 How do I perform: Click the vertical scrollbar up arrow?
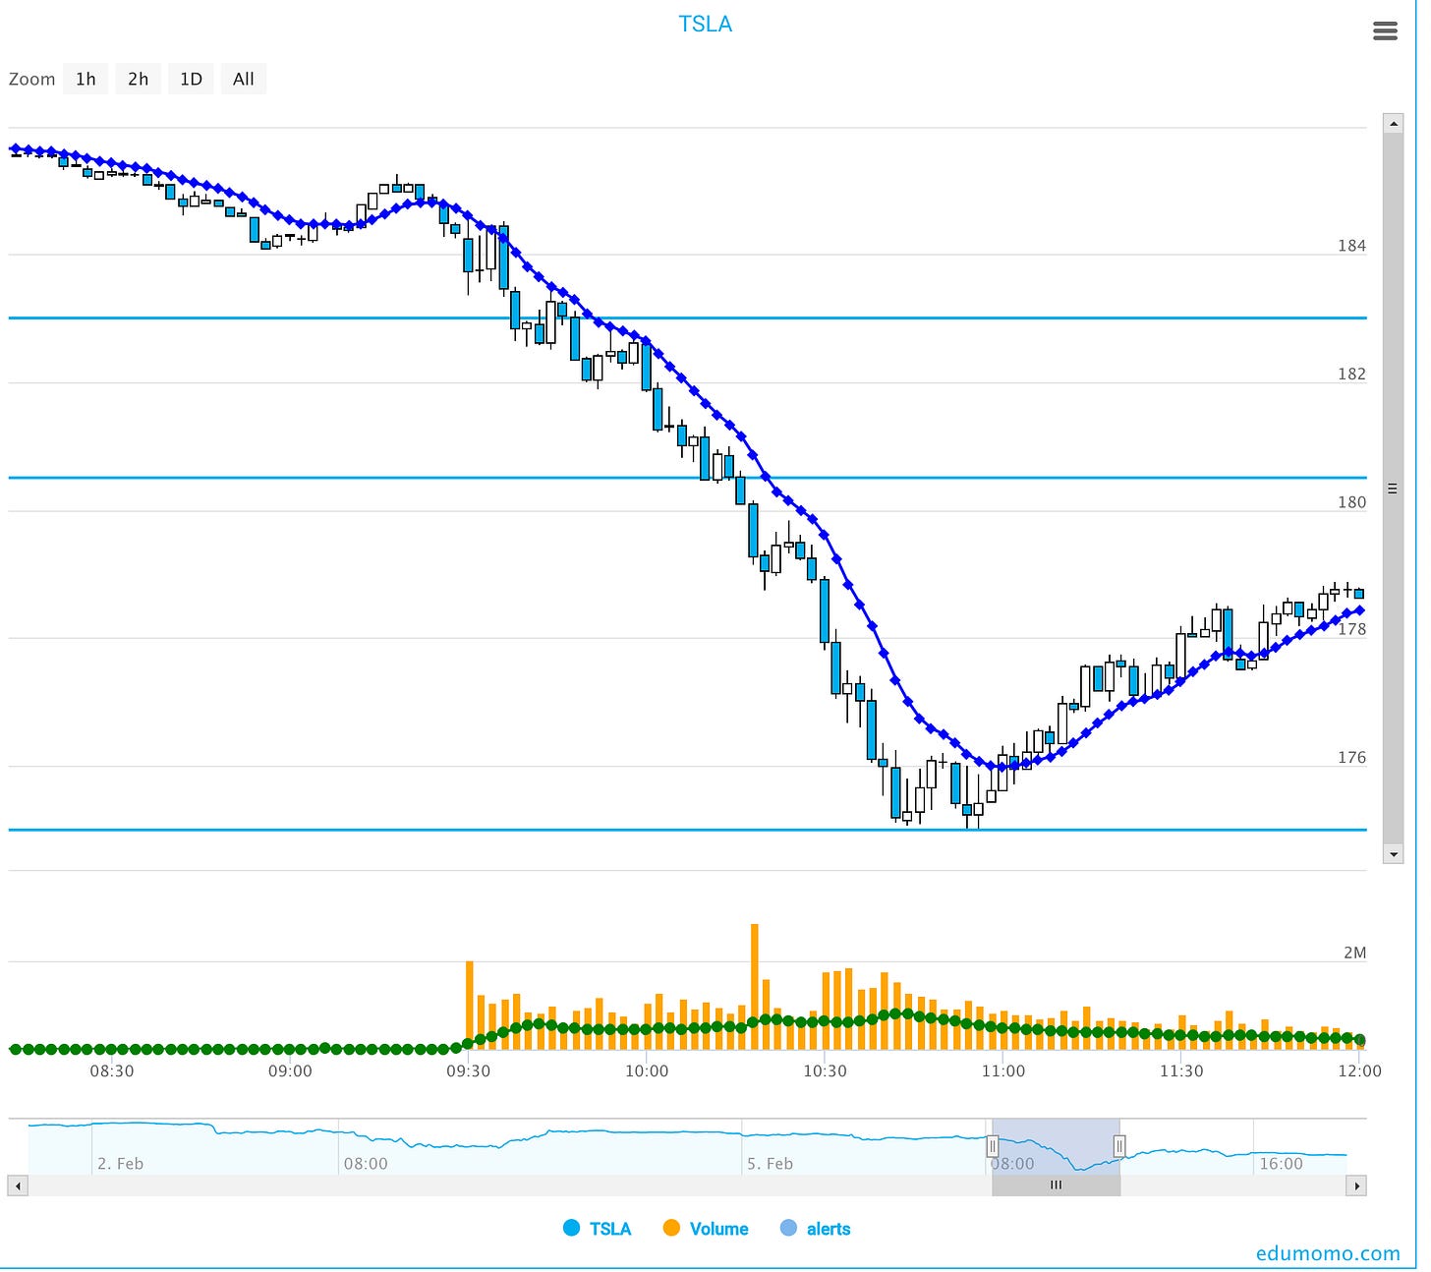pyautogui.click(x=1393, y=124)
